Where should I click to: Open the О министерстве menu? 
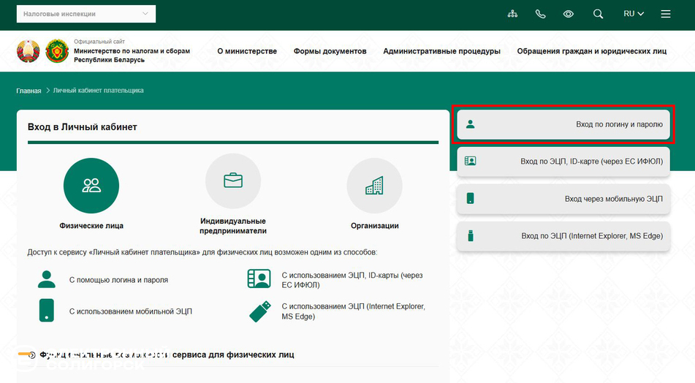pos(247,51)
